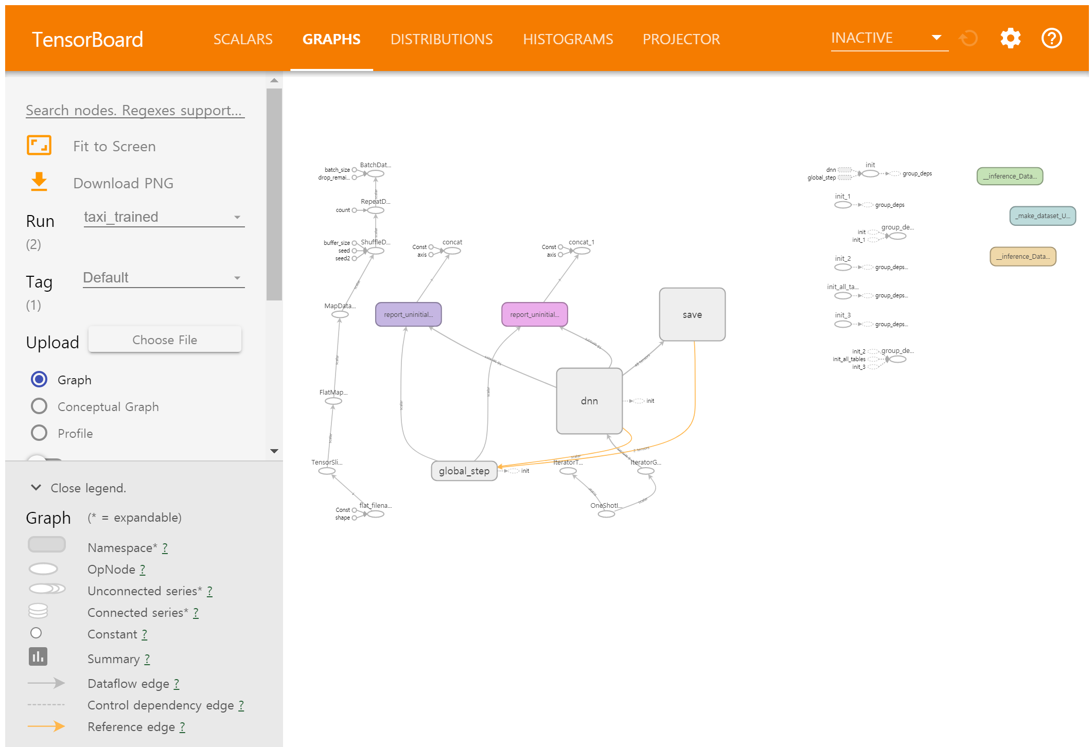Screen dimensions: 1092x747
Task: Select the dnn namespace node
Action: (x=589, y=401)
